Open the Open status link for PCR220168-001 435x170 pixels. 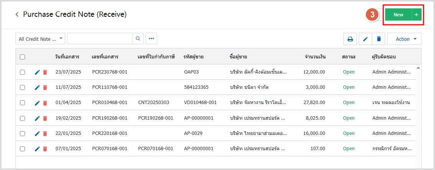click(x=349, y=133)
